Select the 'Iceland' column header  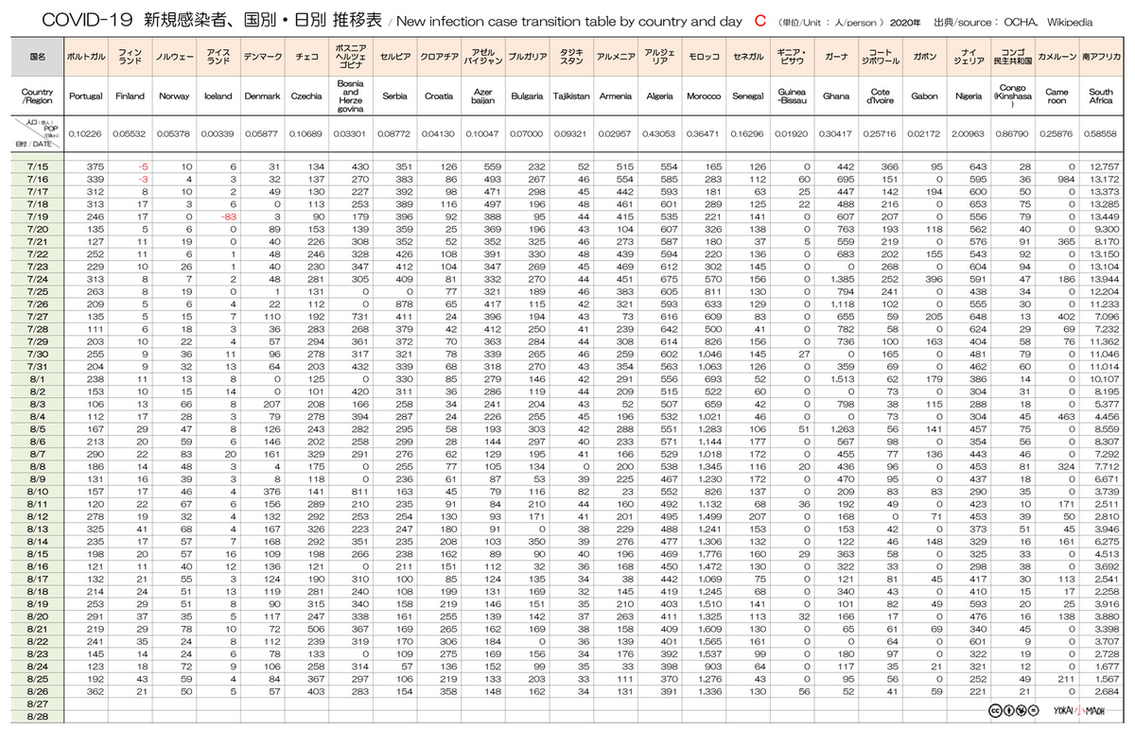point(218,96)
